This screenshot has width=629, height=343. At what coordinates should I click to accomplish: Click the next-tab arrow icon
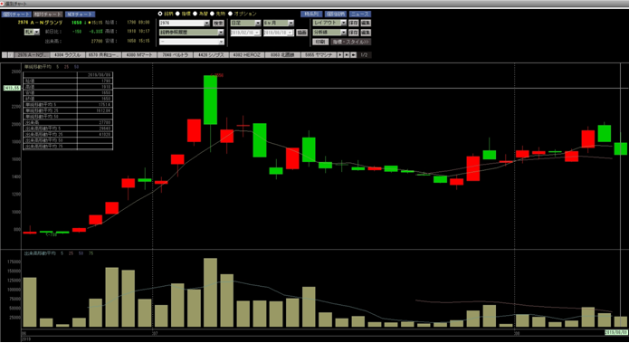pos(340,55)
